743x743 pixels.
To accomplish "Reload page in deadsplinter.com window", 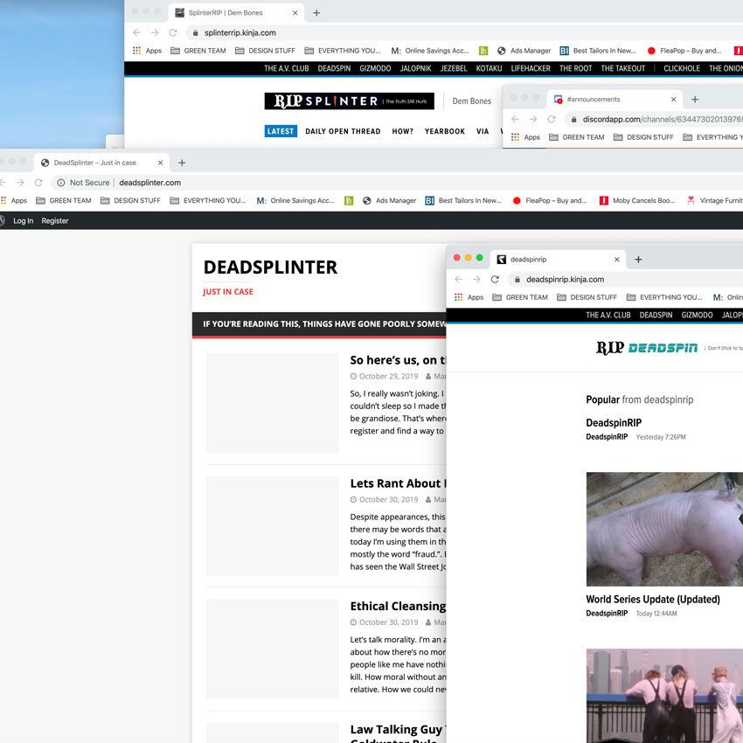I will [x=38, y=183].
